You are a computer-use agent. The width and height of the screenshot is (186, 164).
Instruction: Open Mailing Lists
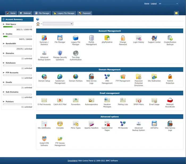coord(123,101)
